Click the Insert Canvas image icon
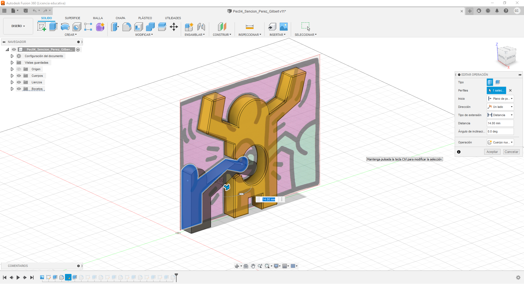Image resolution: width=524 pixels, height=295 pixels. (x=284, y=27)
